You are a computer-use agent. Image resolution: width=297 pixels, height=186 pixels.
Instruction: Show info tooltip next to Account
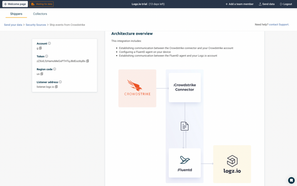[49, 43]
